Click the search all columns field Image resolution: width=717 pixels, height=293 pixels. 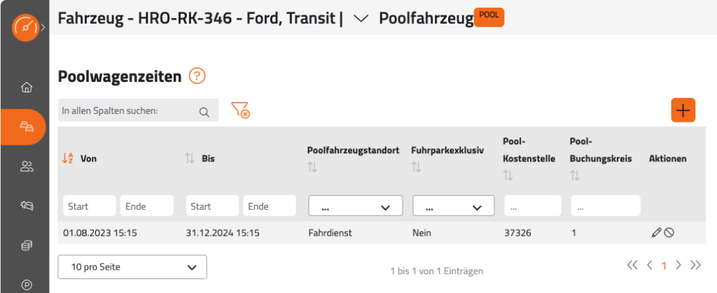pyautogui.click(x=139, y=110)
